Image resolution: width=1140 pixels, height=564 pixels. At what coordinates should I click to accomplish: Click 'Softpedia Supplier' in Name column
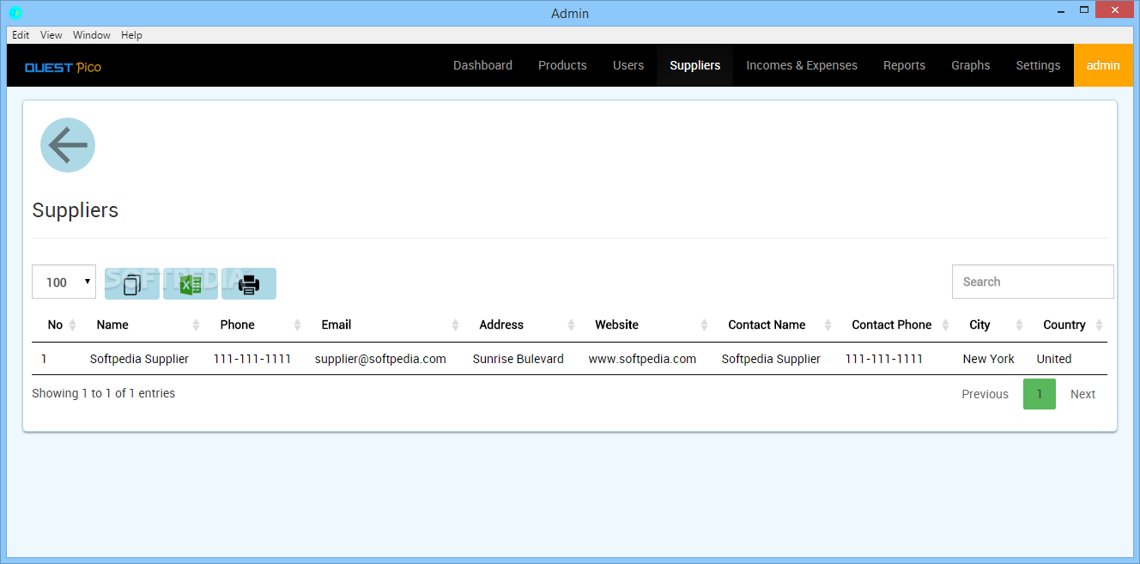139,359
